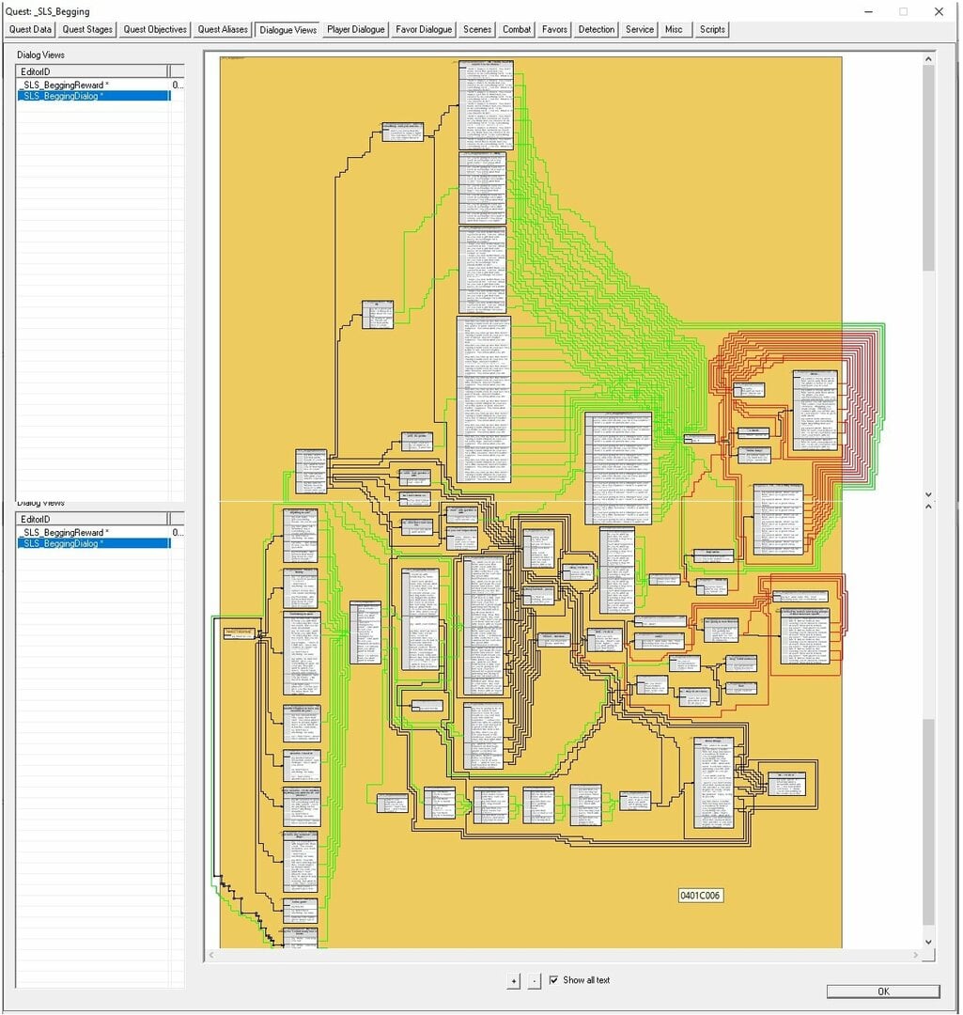
Task: Zoom in the graph with the + button
Action: tap(514, 980)
